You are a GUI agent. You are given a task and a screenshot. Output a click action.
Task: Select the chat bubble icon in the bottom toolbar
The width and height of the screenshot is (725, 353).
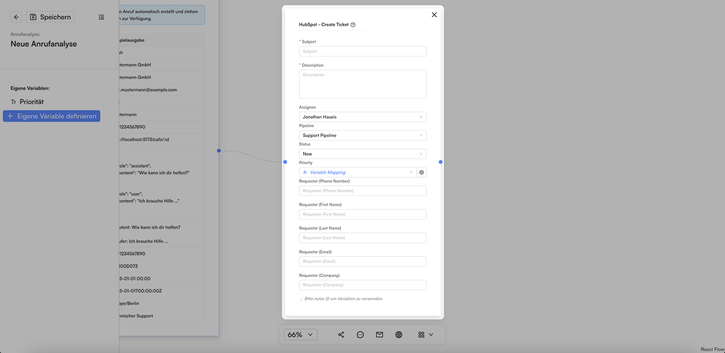[360, 335]
